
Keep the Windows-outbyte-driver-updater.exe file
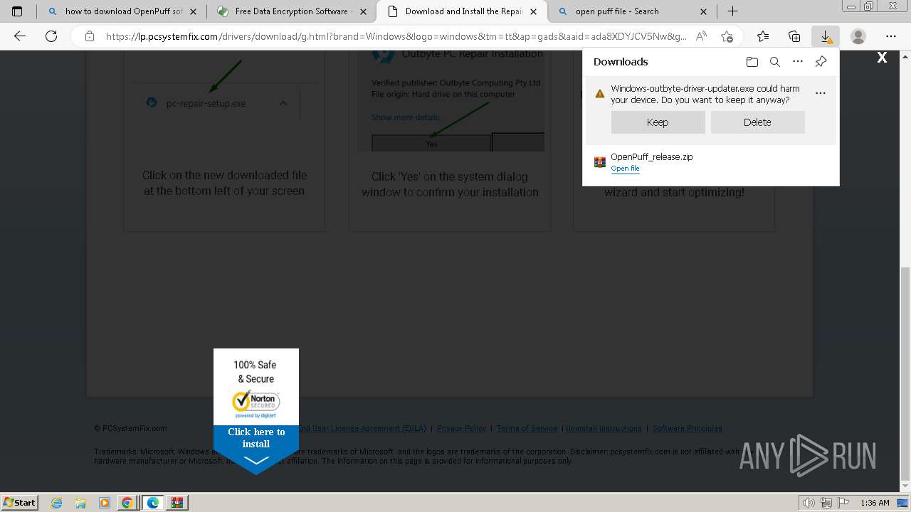coord(658,122)
